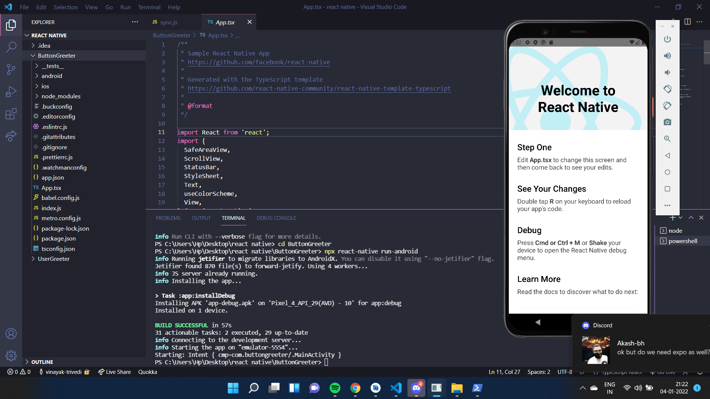The height and width of the screenshot is (399, 710).
Task: Open the Search view in activity bar
Action: pos(11,47)
